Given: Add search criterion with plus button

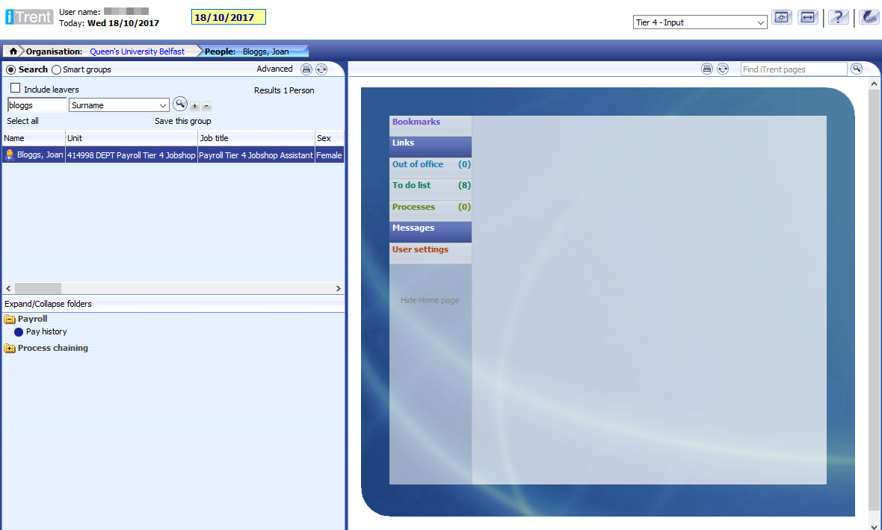Looking at the screenshot, I should [194, 106].
